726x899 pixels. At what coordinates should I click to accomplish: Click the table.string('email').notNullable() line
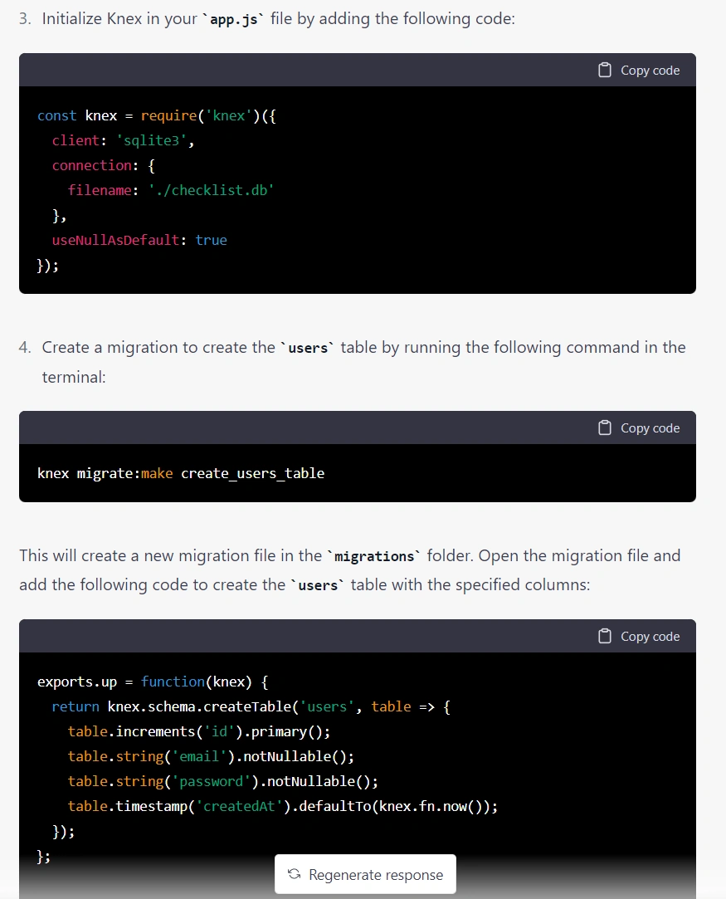pos(211,757)
